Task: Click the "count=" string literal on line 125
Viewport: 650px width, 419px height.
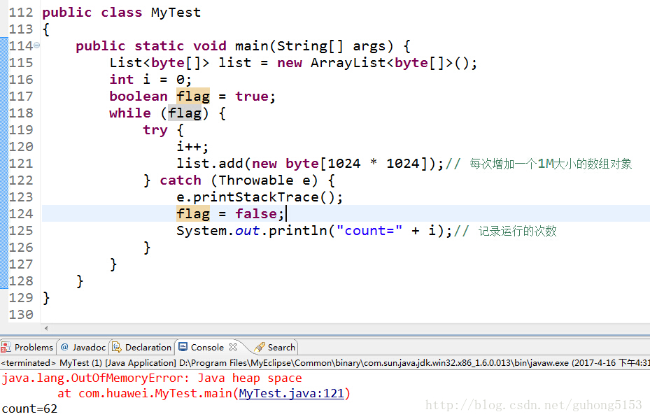Action: pos(369,230)
